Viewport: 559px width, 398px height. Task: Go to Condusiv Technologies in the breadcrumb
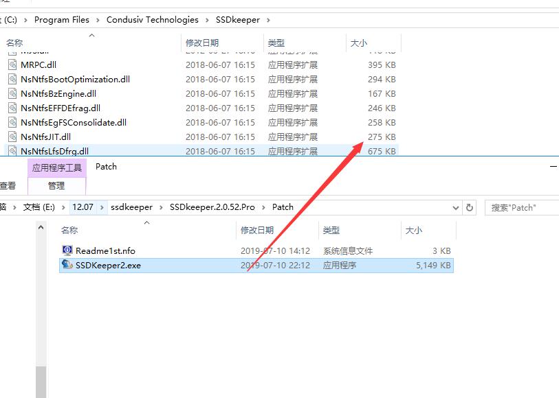153,20
